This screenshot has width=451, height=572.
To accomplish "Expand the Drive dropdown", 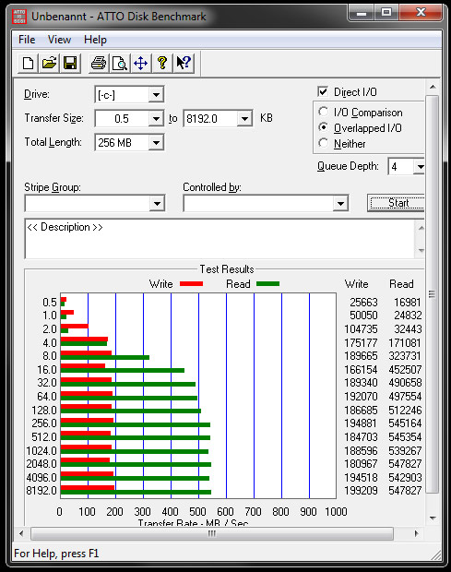I will point(156,95).
